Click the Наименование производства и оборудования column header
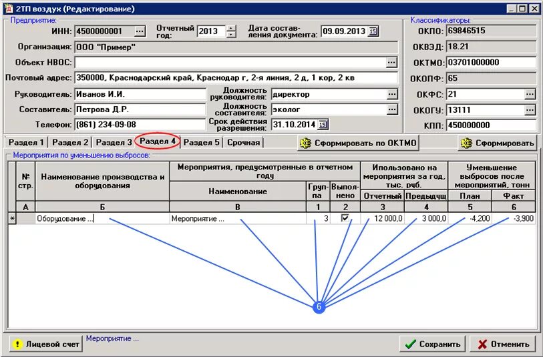 102,181
